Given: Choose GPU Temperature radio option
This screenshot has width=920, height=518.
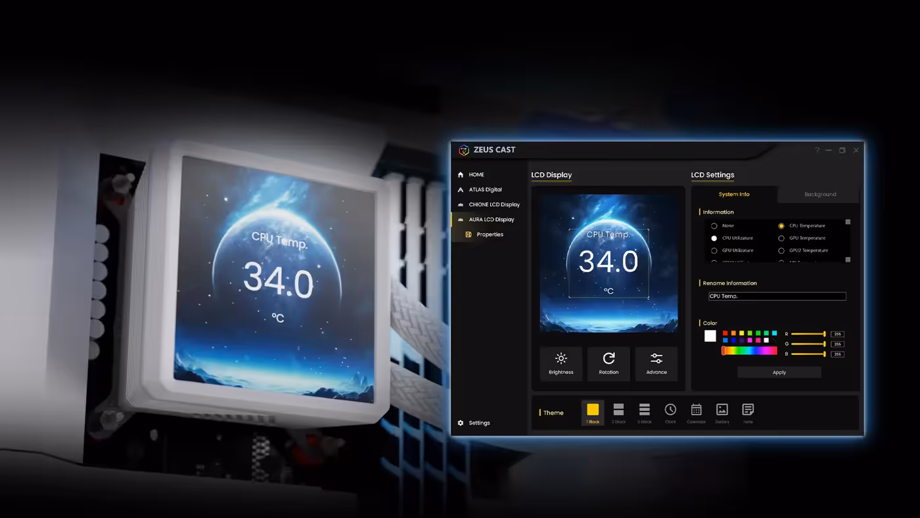Looking at the screenshot, I should (x=781, y=238).
